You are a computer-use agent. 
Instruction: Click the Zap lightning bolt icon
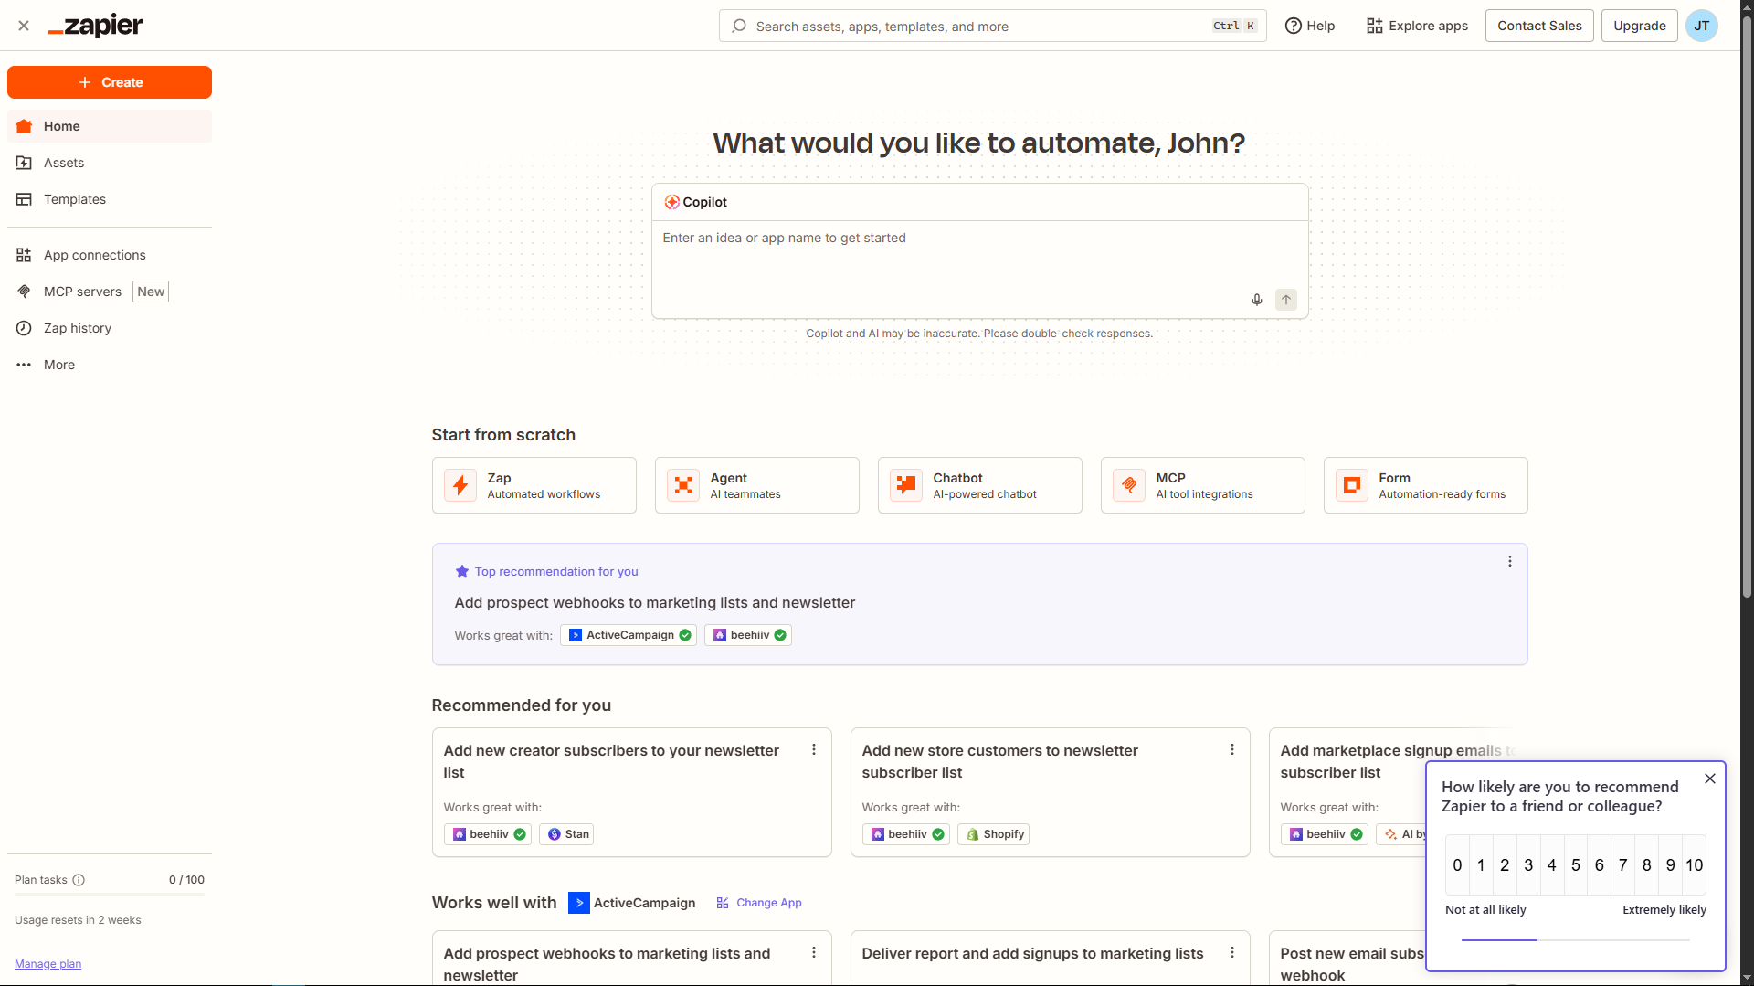click(460, 485)
